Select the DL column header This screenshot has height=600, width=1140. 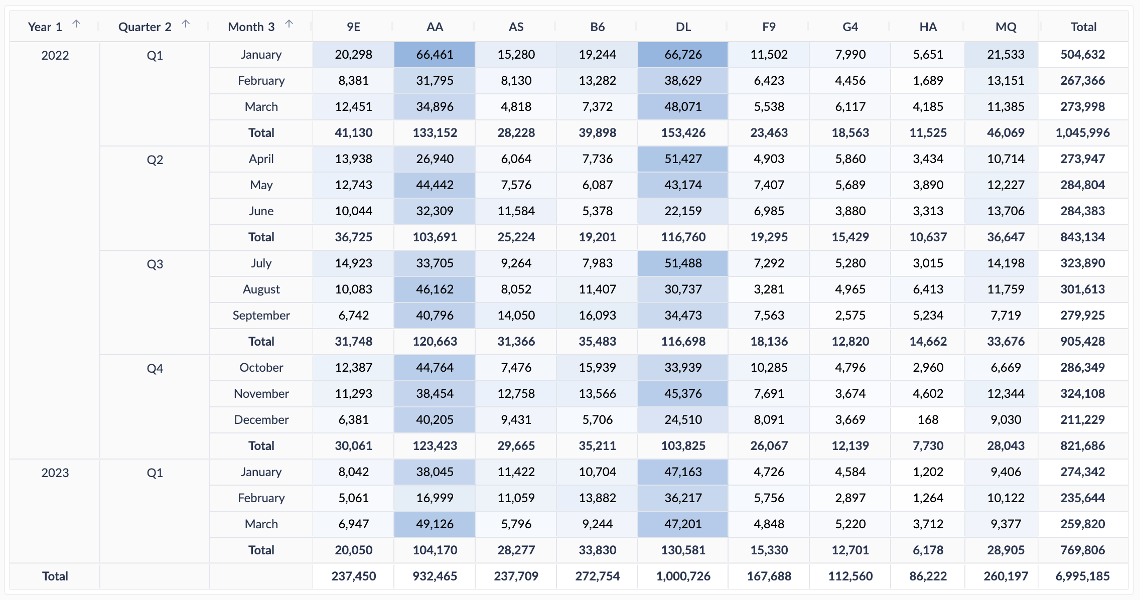[x=683, y=27]
